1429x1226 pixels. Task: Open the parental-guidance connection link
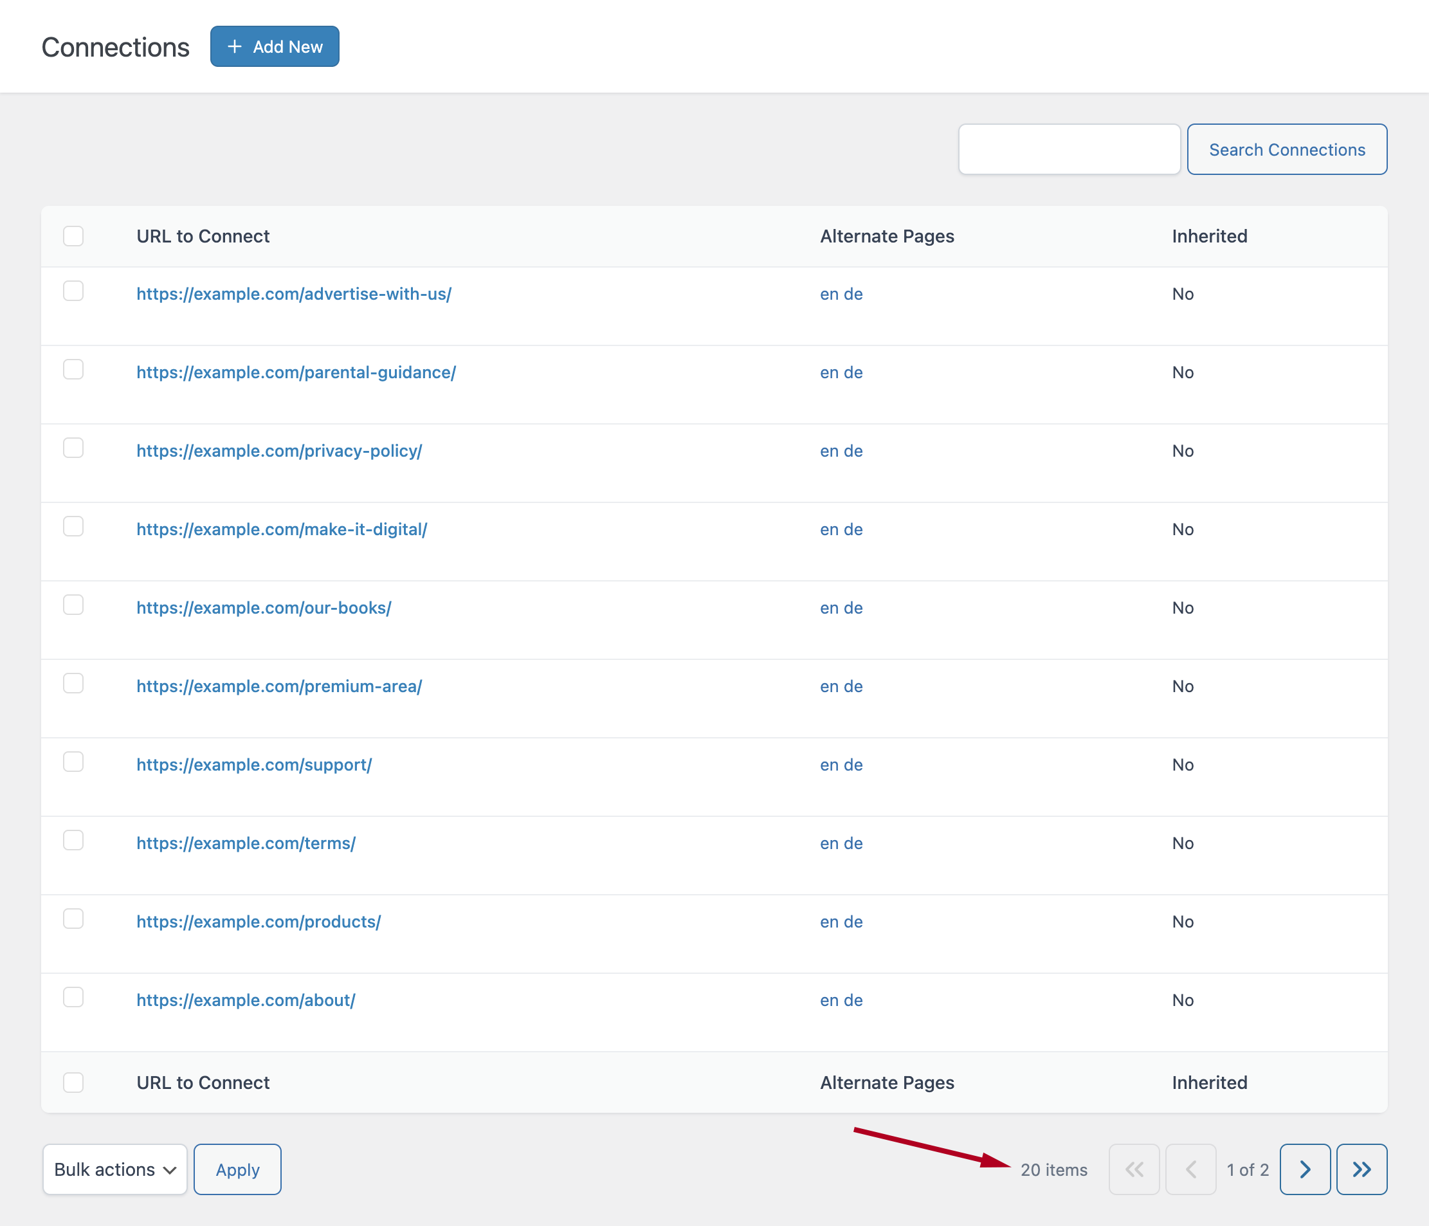(x=295, y=372)
